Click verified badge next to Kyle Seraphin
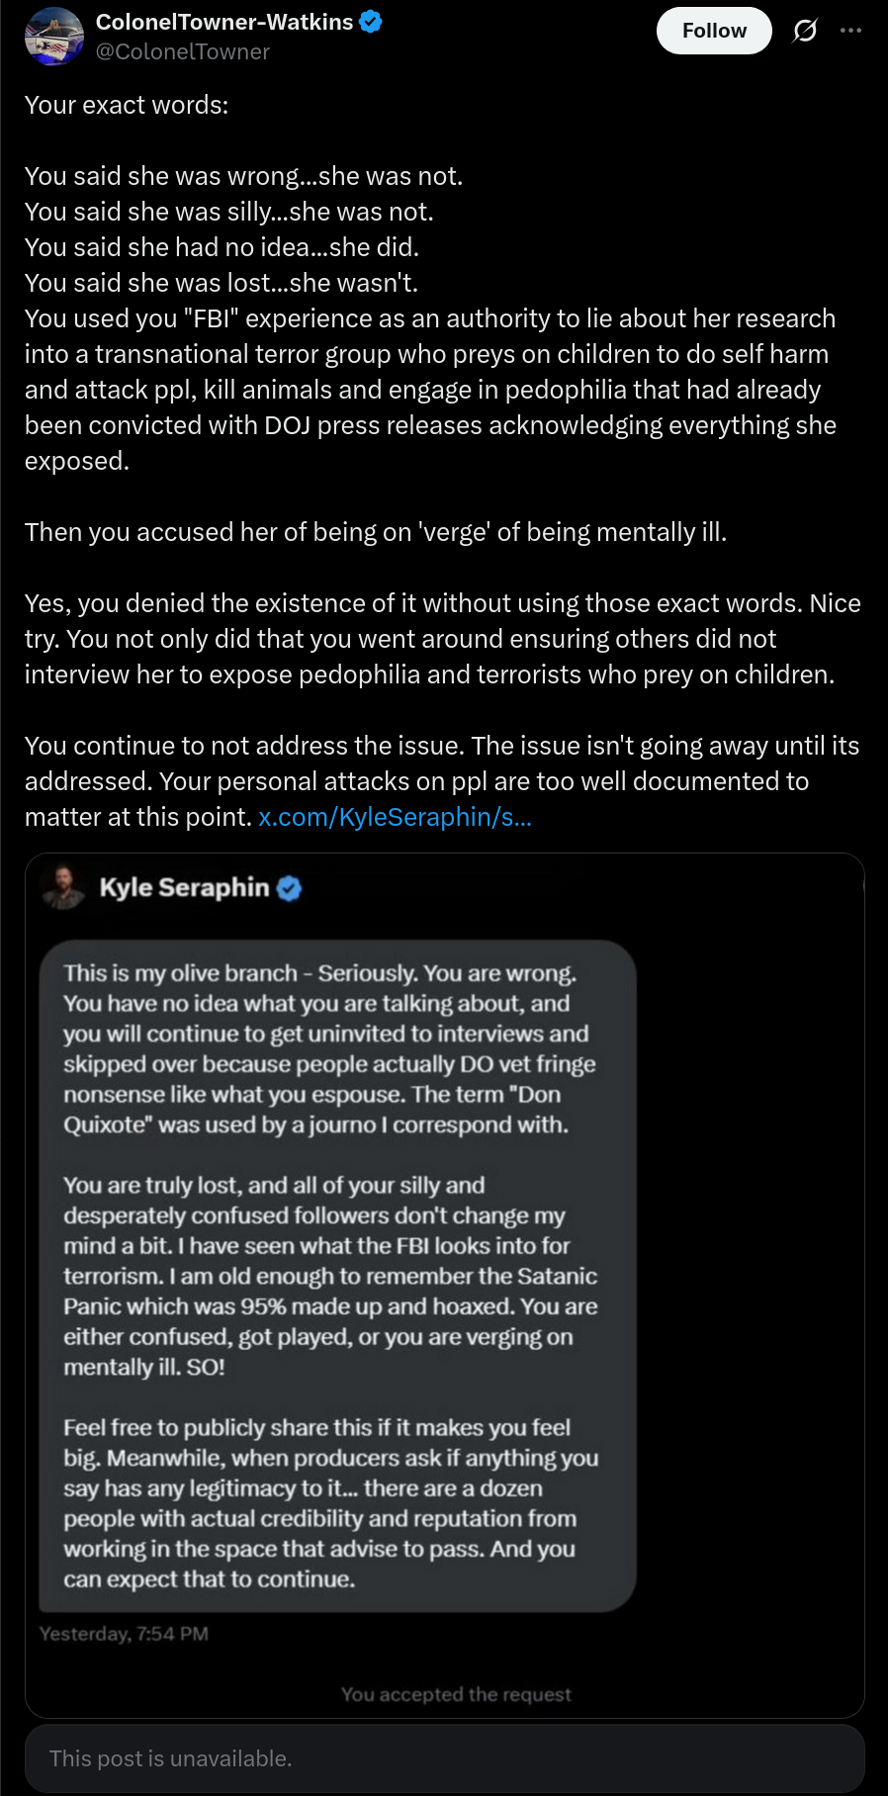The width and height of the screenshot is (888, 1796). pyautogui.click(x=289, y=888)
